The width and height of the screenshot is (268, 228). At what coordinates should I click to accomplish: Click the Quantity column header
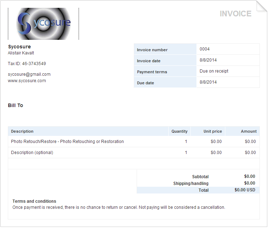click(x=179, y=131)
